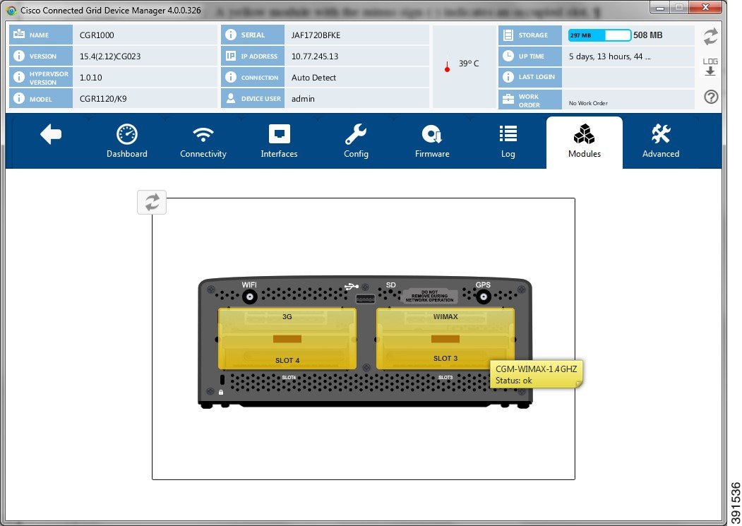Click the STORAGE icon
The height and width of the screenshot is (526, 742).
click(508, 35)
